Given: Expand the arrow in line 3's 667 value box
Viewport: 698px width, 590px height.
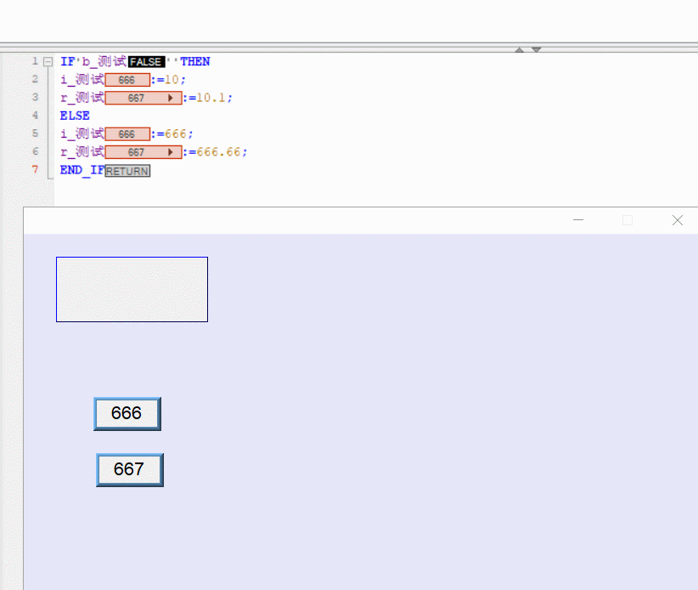Looking at the screenshot, I should [x=172, y=99].
